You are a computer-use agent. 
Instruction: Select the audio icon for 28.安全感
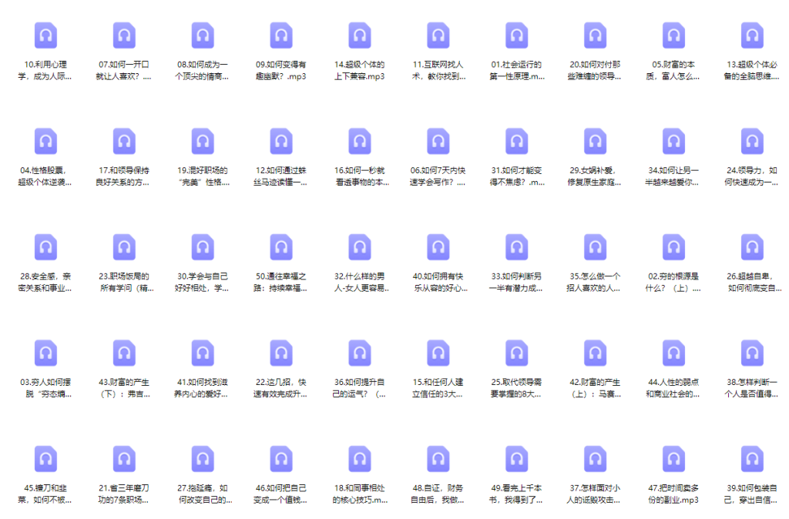(x=45, y=247)
